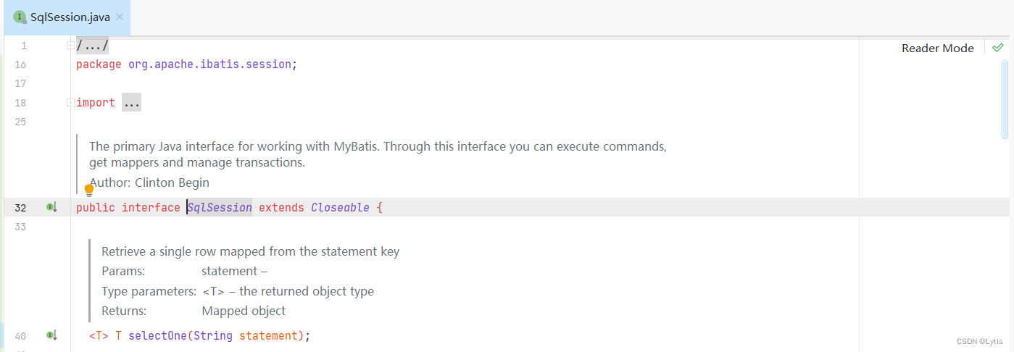Image resolution: width=1014 pixels, height=352 pixels.
Task: Close the SqlSession.java tab
Action: point(120,17)
